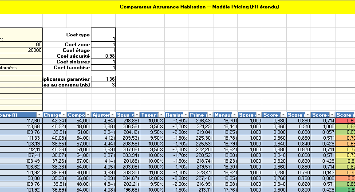Select the Coef sécurité value 0,98
Image resolution: width=355 pixels, height=192 pixels.
103,56
